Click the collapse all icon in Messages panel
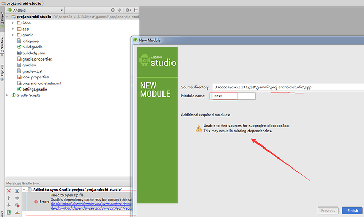The height and width of the screenshot is (217, 364). pyautogui.click(x=17, y=198)
